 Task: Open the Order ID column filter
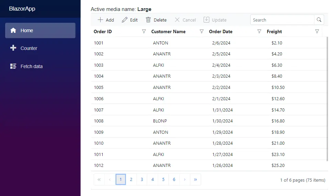click(x=144, y=31)
